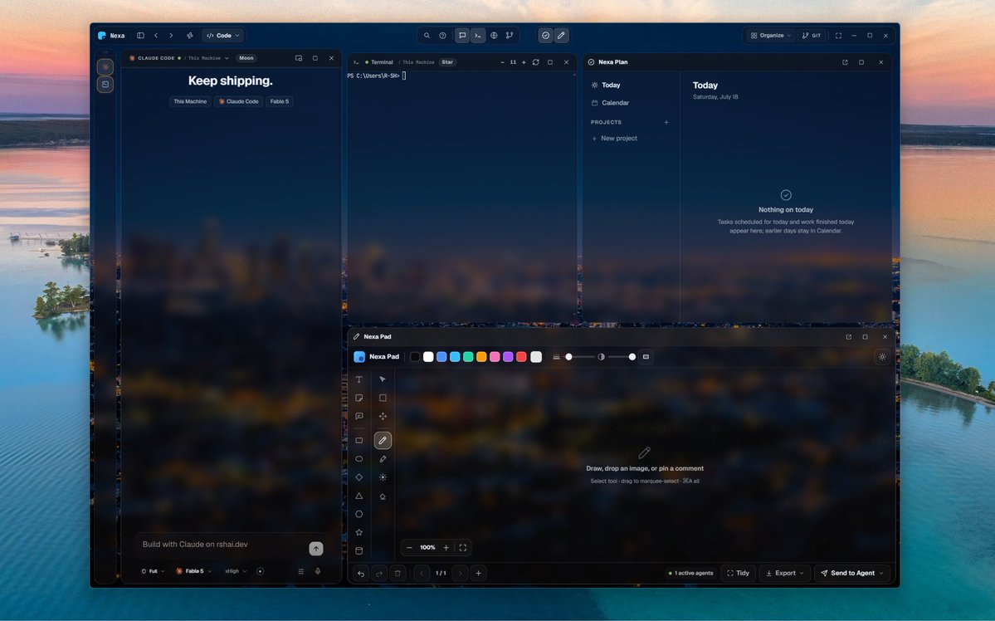
Task: Select the highlighter marker tool
Action: [x=383, y=458]
